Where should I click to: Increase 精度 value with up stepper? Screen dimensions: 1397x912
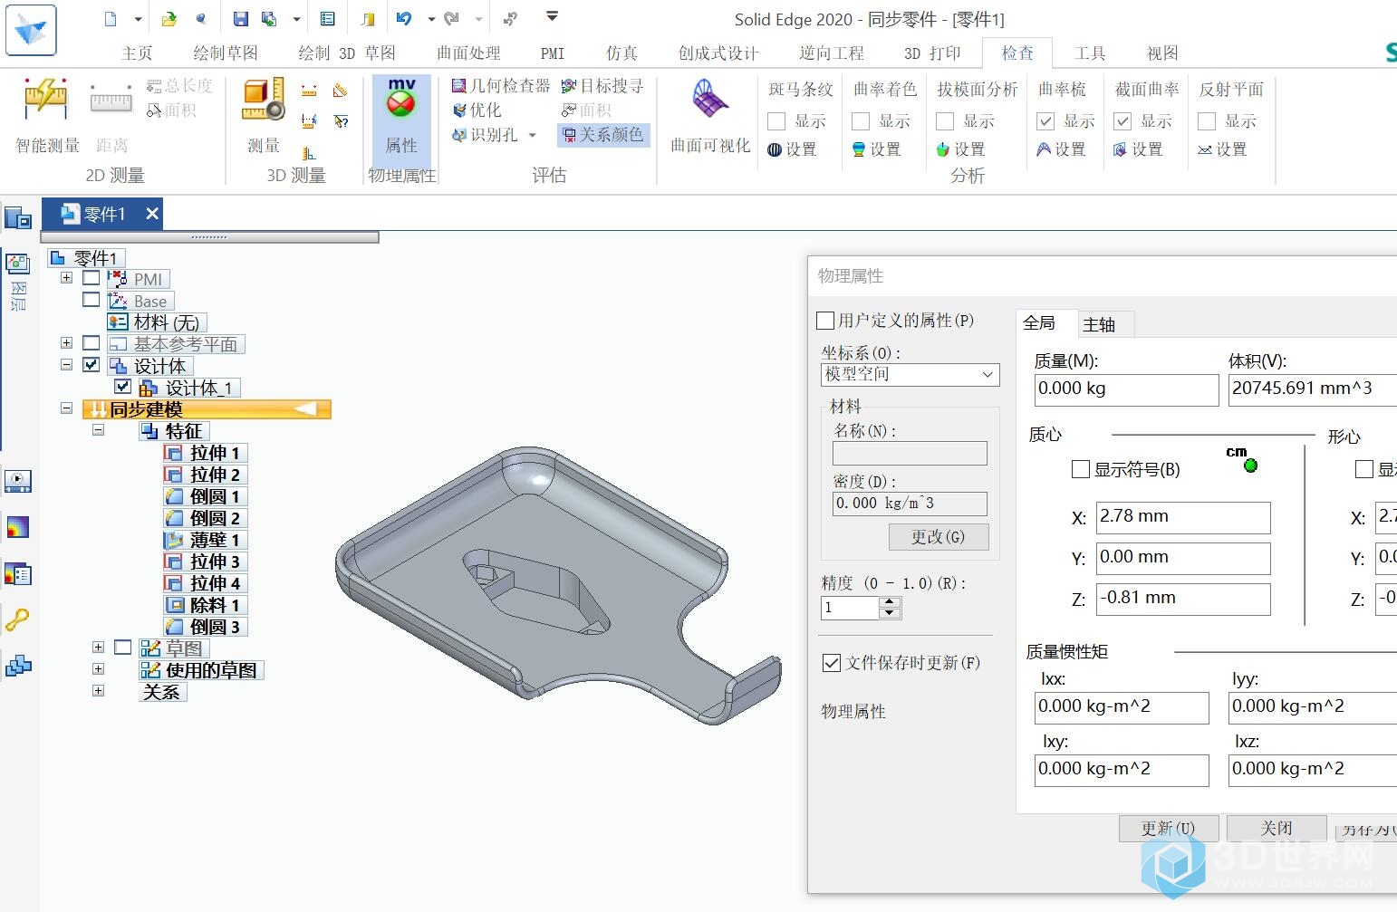[x=890, y=602]
